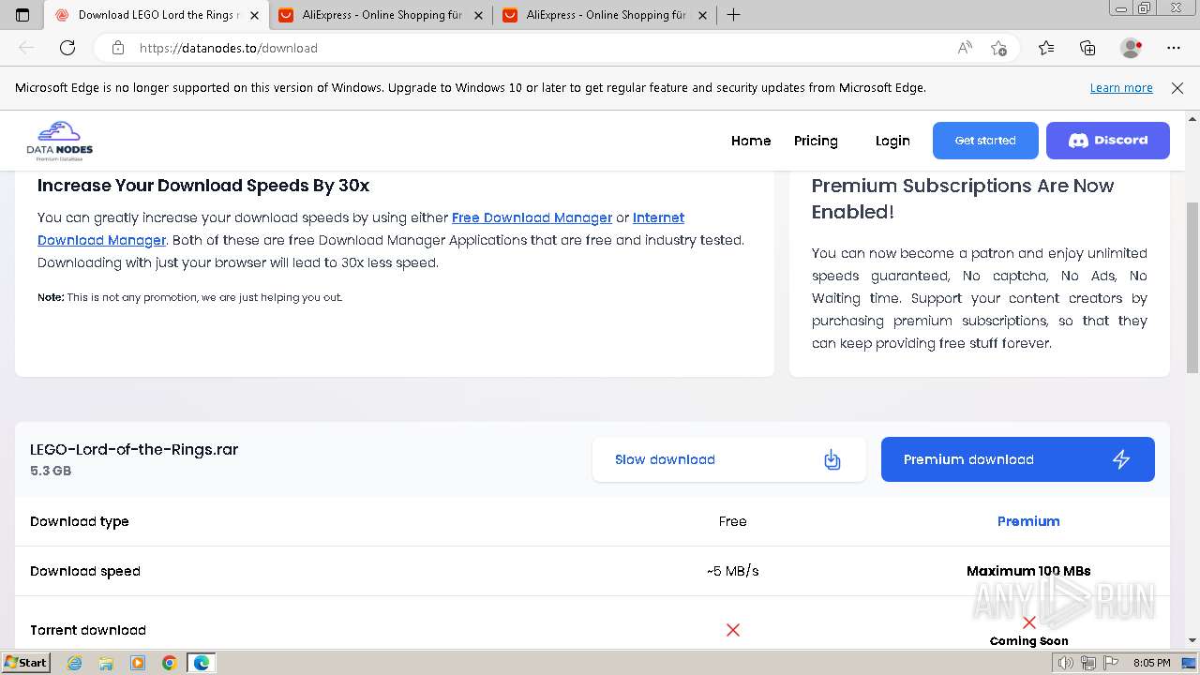This screenshot has height=675, width=1200.
Task: Click the page vertical scrollbar thumb
Action: 1192,288
